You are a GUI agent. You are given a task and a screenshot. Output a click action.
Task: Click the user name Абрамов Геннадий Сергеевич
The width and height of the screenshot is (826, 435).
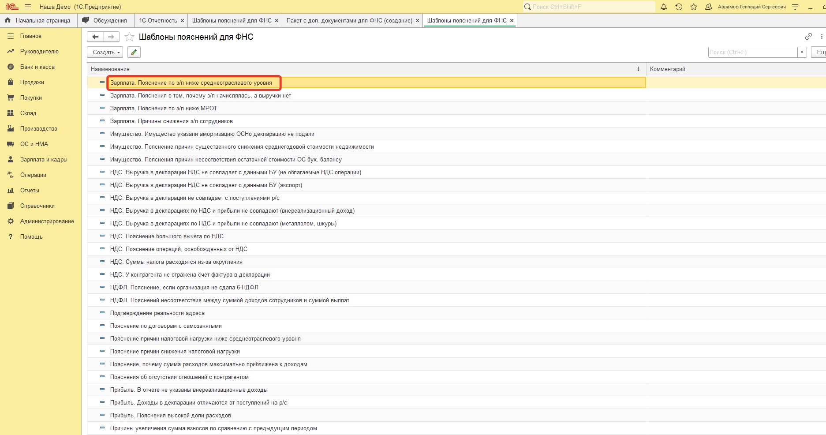coord(751,7)
